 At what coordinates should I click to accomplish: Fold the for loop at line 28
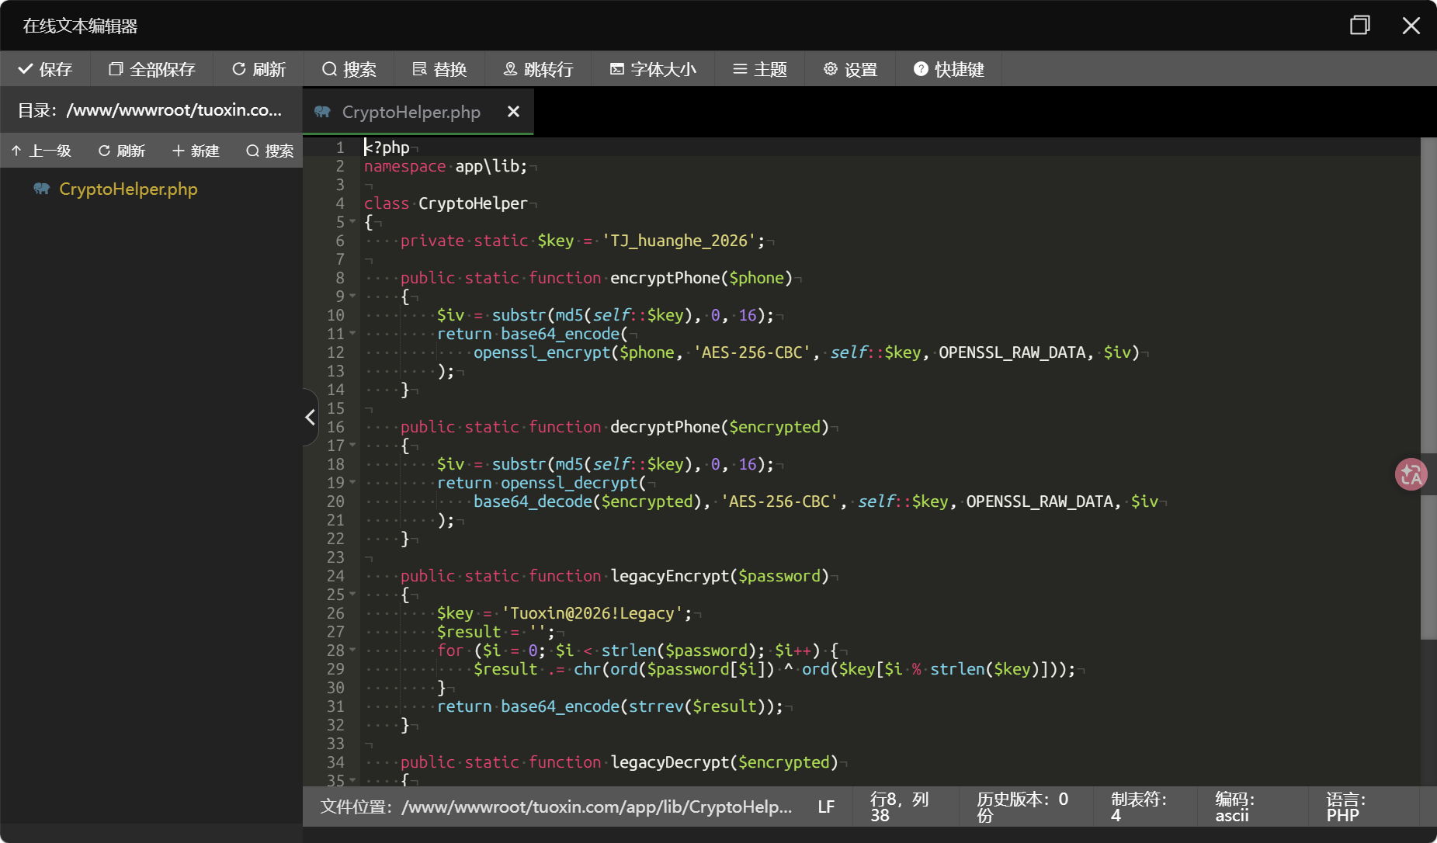pos(353,650)
